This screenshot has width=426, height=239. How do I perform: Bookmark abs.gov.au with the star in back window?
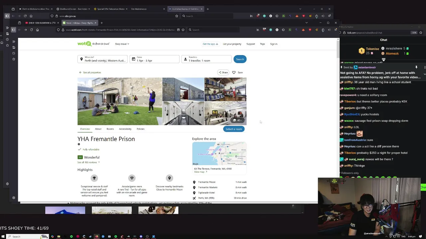click(176, 16)
